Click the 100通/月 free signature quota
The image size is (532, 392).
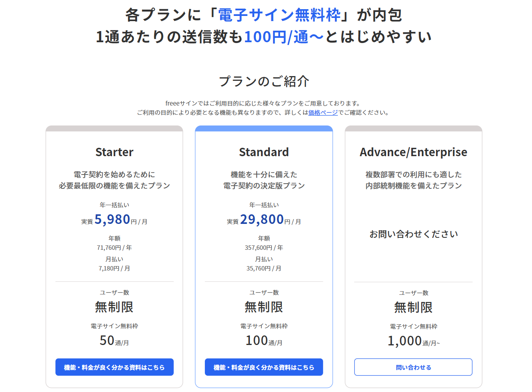264,341
